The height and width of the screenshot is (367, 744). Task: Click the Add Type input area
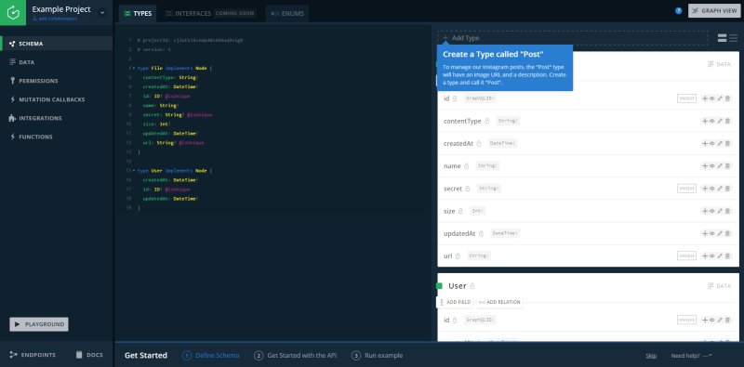(x=573, y=38)
